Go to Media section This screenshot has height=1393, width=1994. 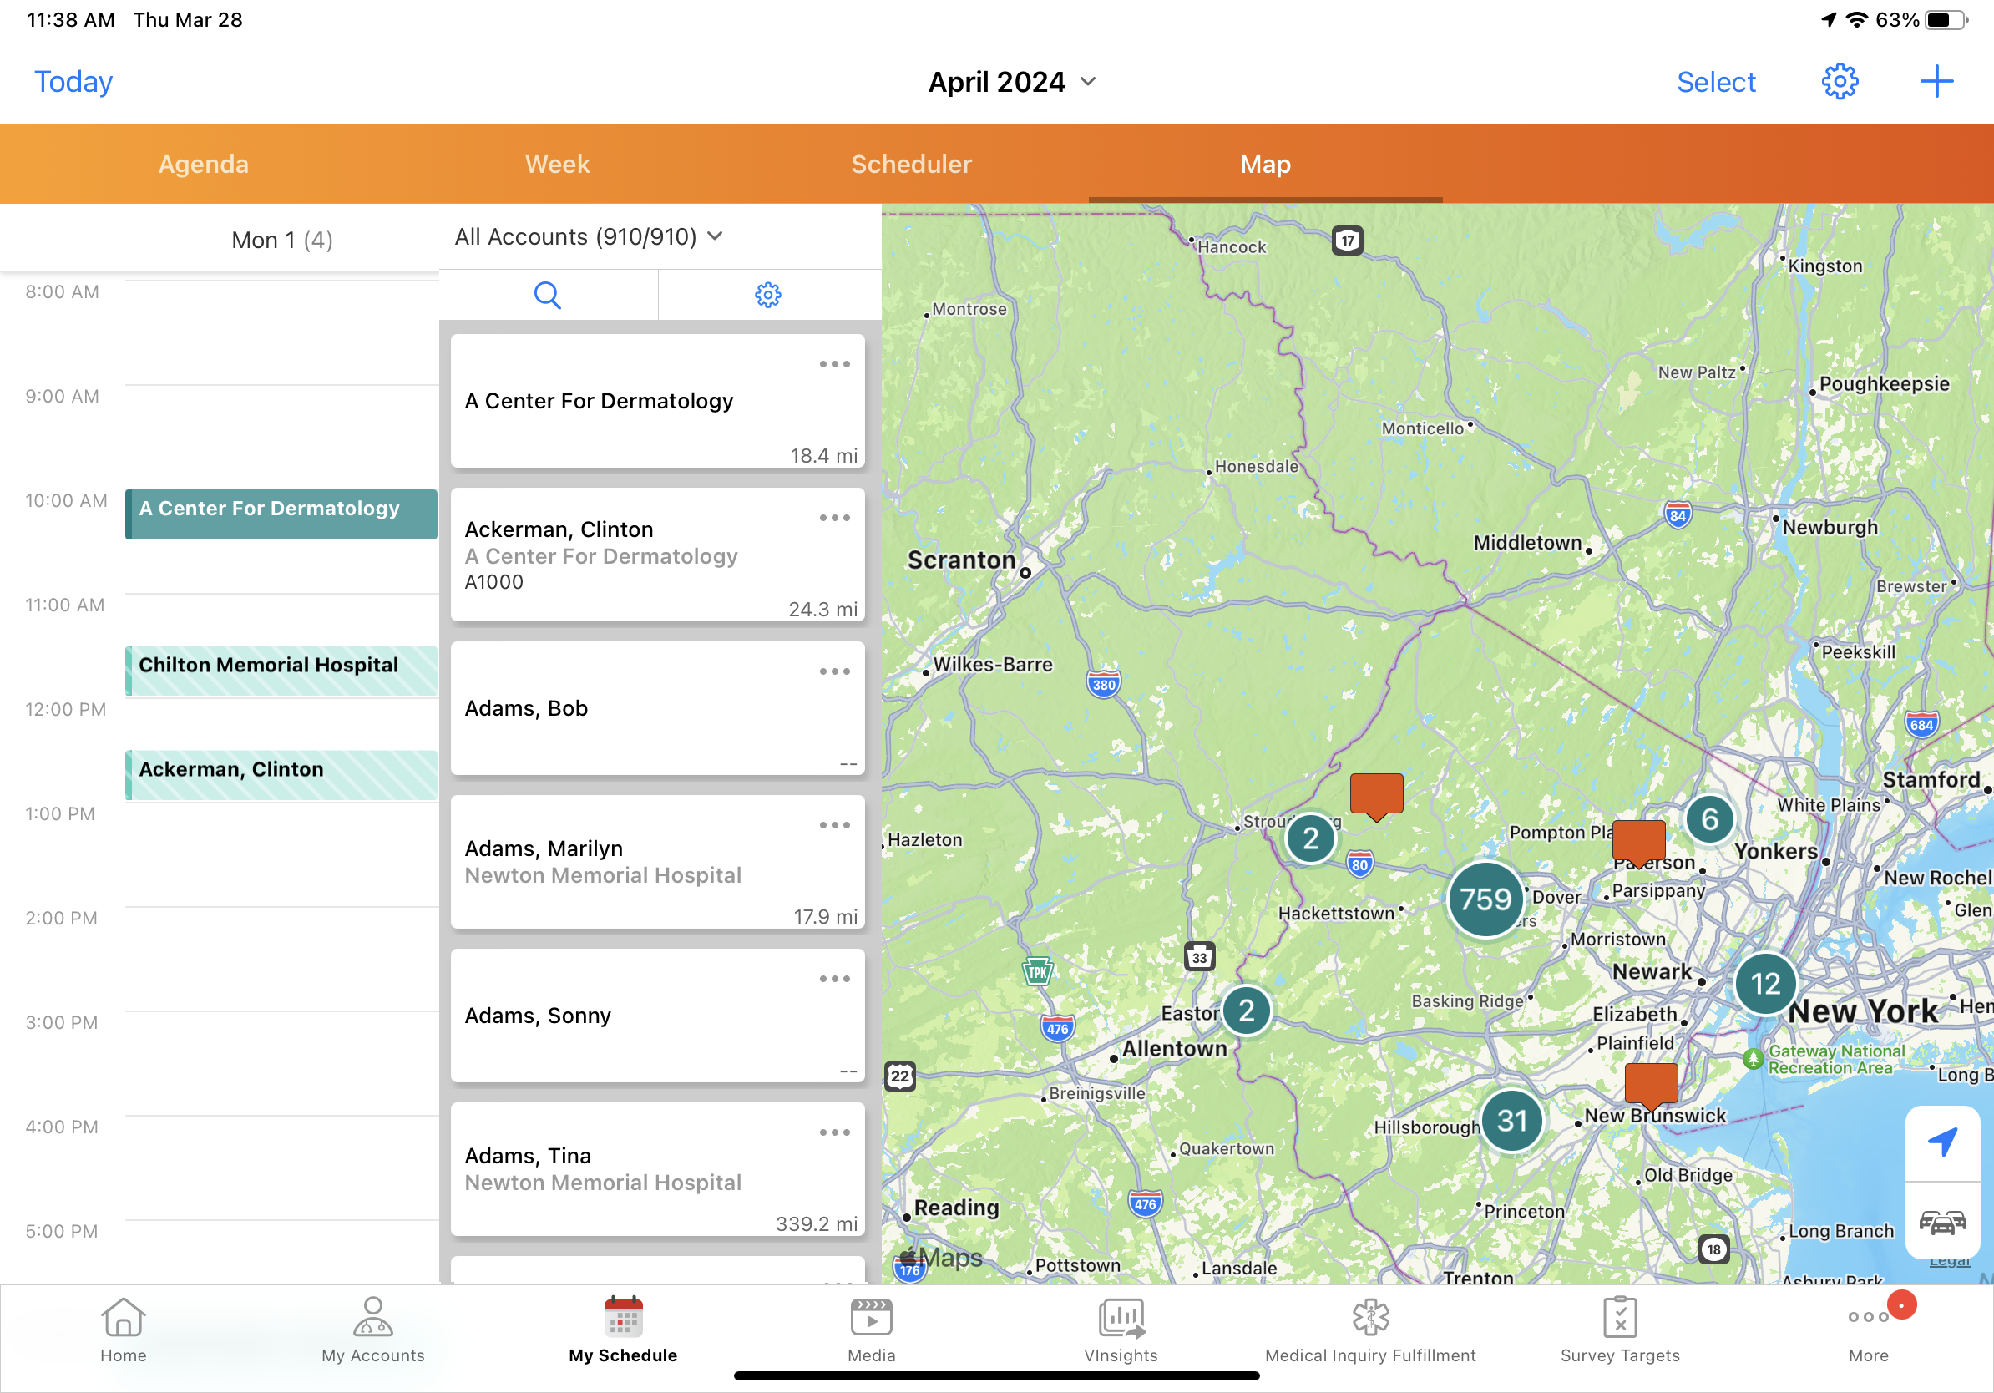871,1330
